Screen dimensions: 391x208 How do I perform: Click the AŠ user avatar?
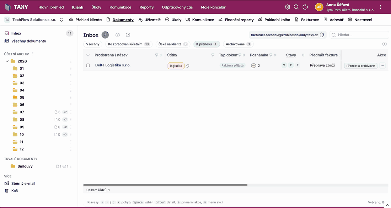[319, 7]
